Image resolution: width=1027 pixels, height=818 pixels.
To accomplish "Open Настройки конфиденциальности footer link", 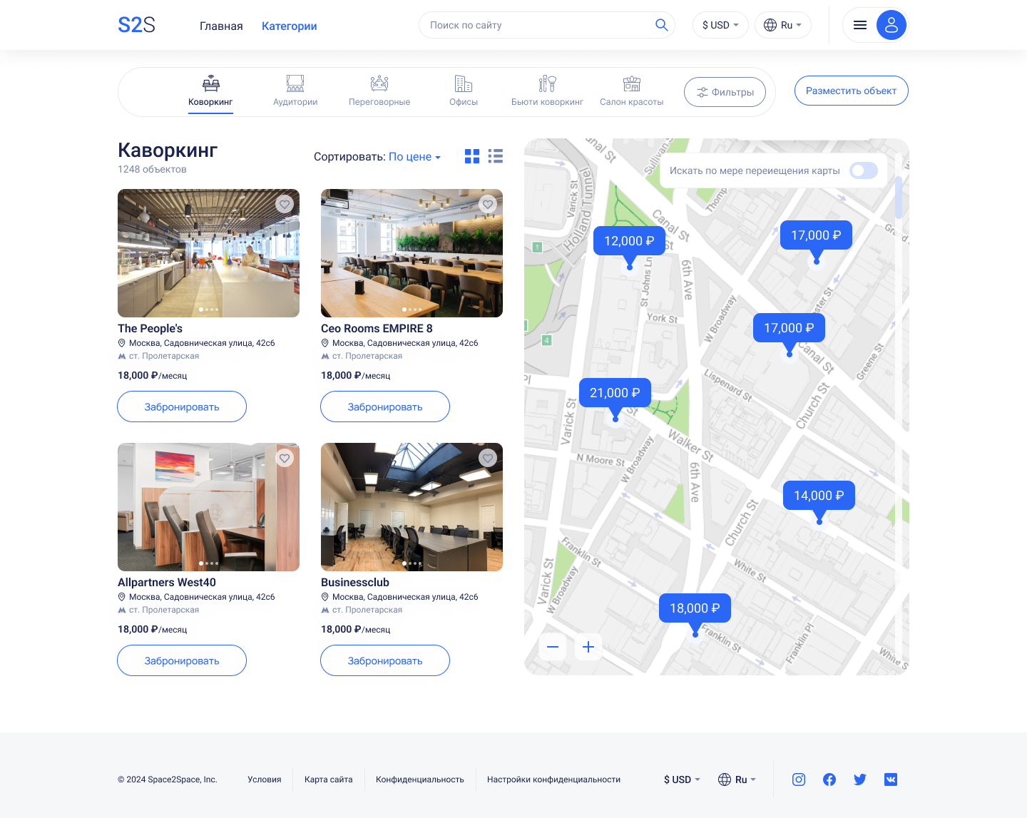I will click(553, 779).
